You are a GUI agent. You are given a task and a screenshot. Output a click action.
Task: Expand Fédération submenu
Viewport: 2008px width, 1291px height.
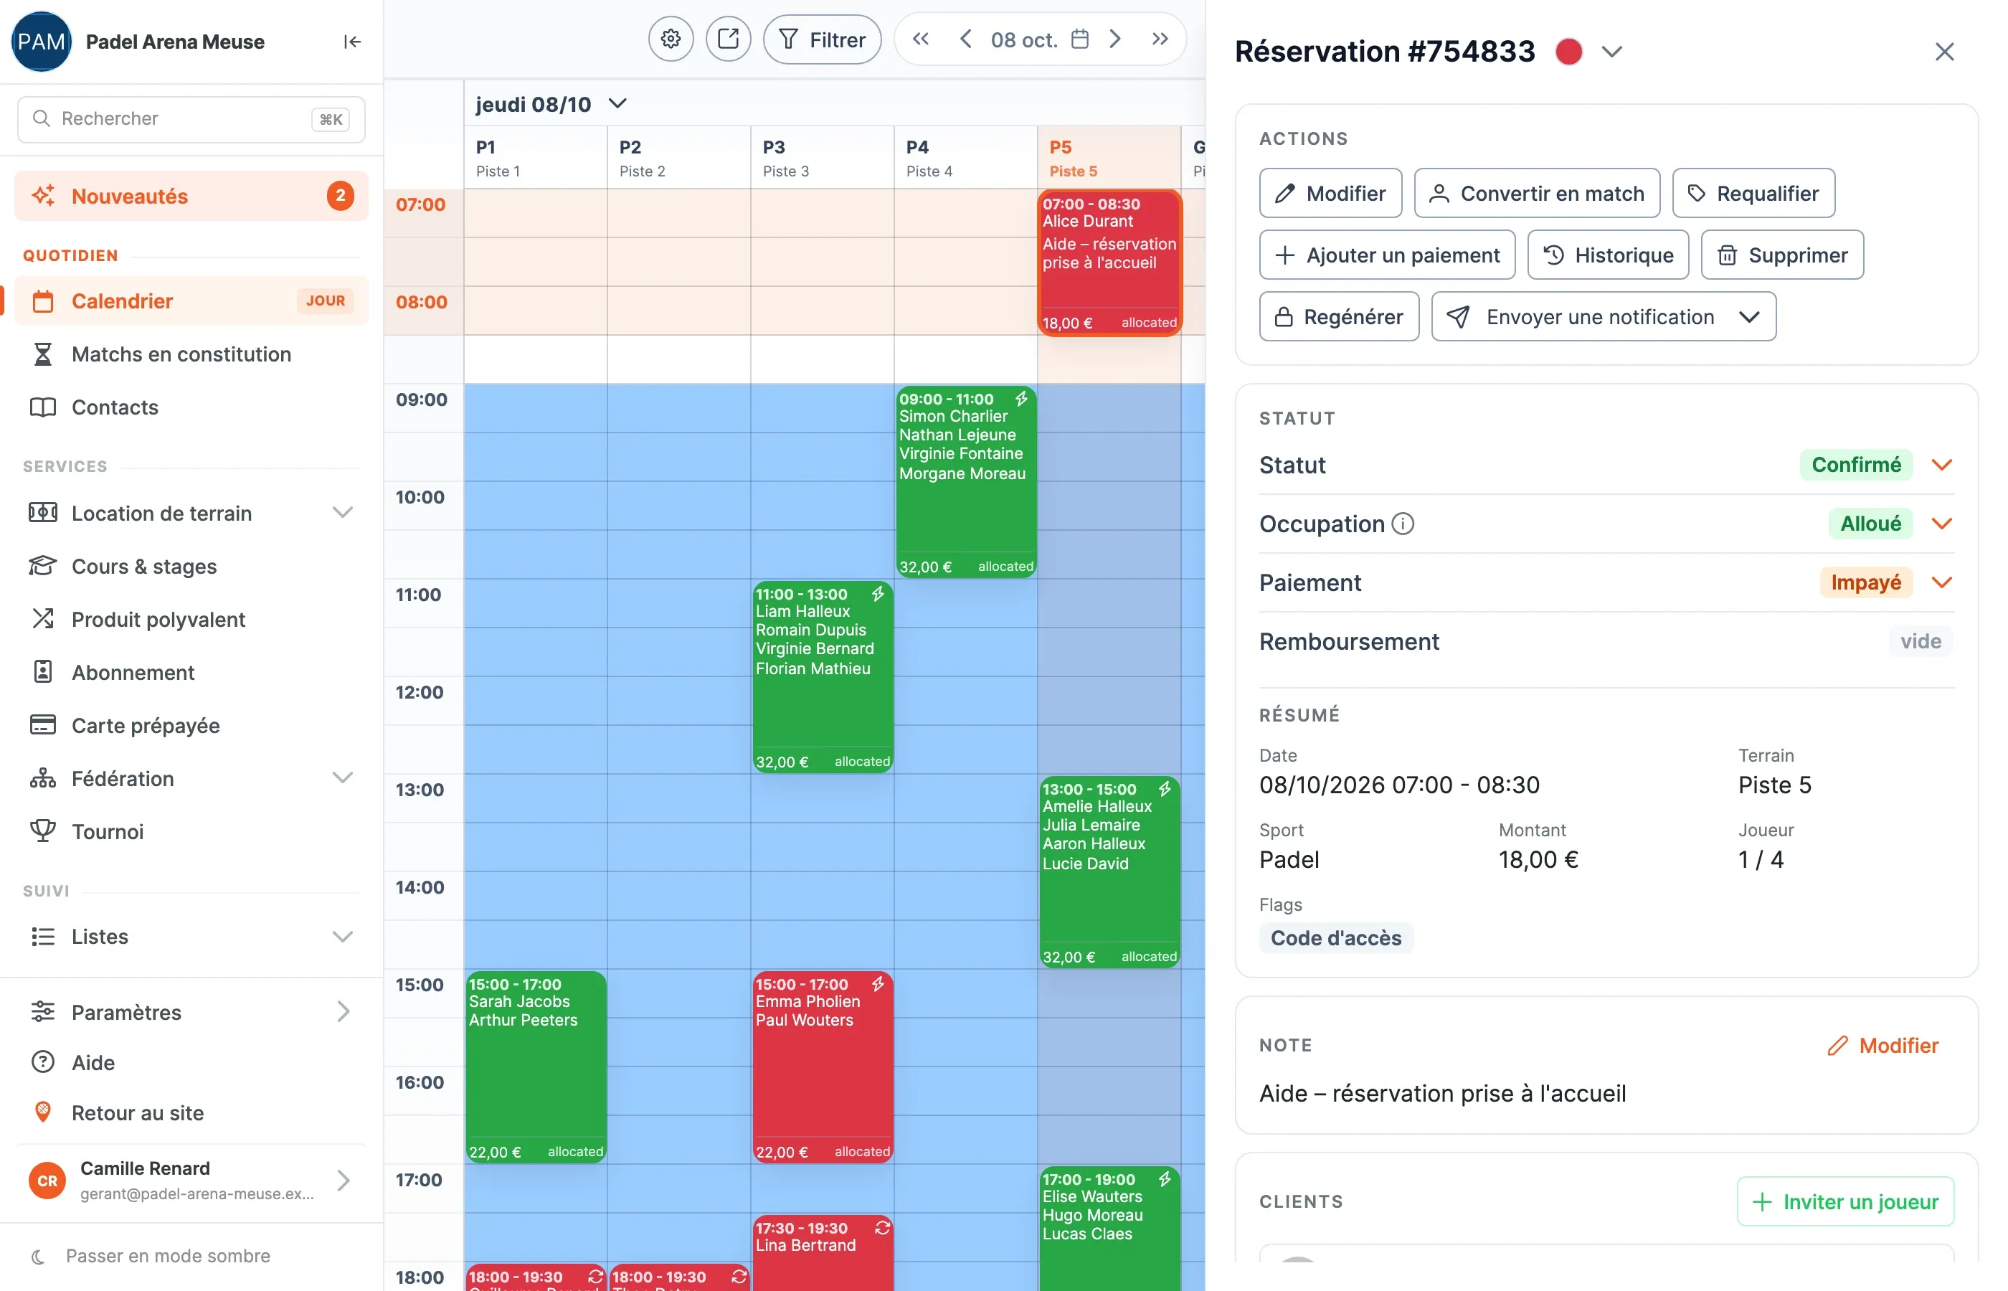click(x=191, y=779)
